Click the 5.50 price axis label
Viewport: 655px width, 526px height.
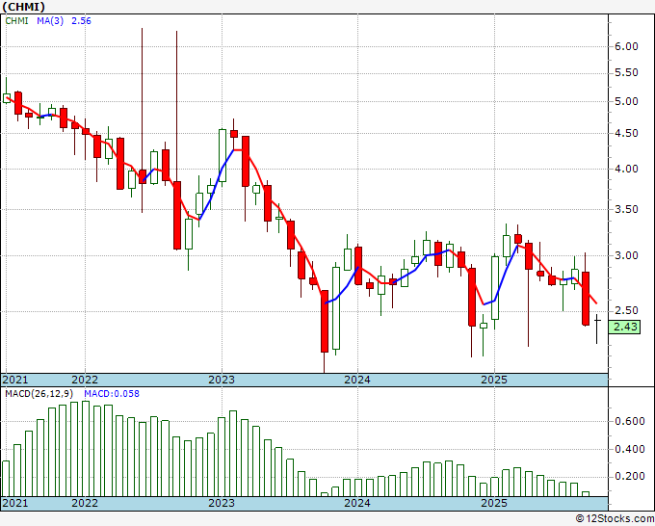pyautogui.click(x=626, y=72)
